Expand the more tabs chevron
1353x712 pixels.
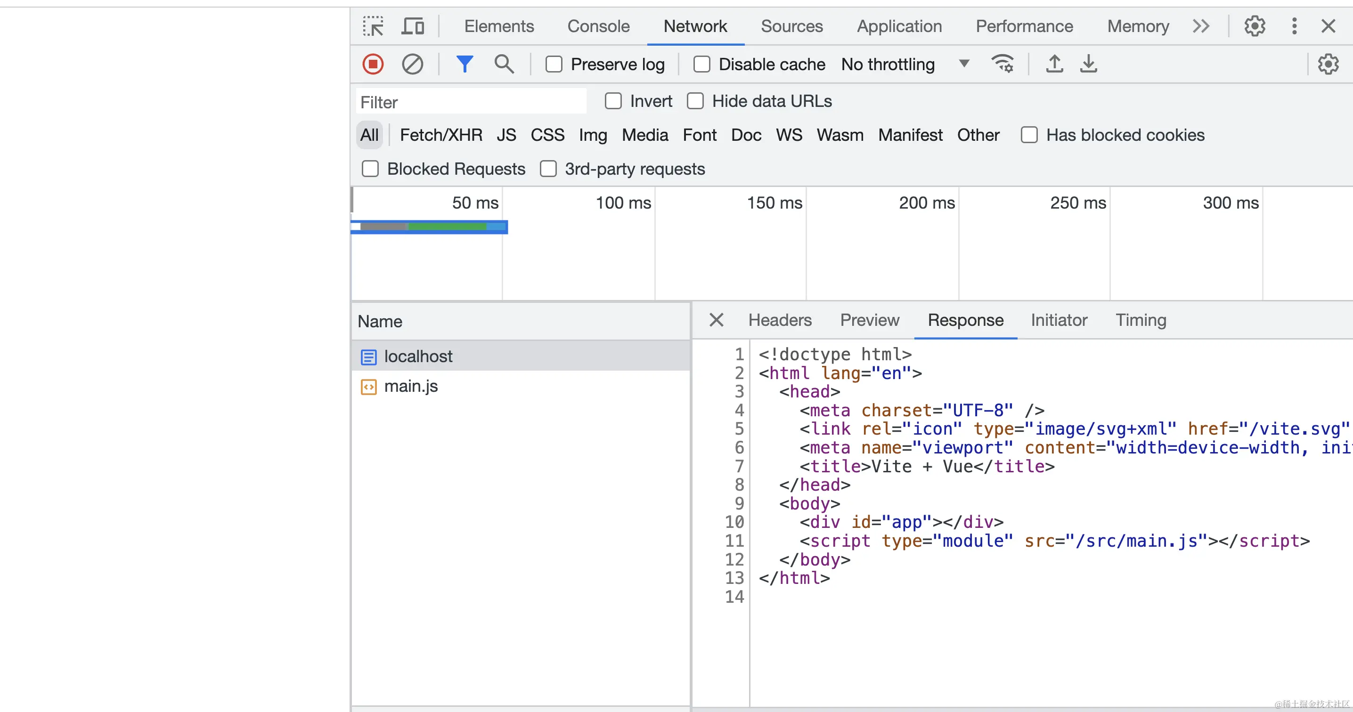tap(1201, 26)
